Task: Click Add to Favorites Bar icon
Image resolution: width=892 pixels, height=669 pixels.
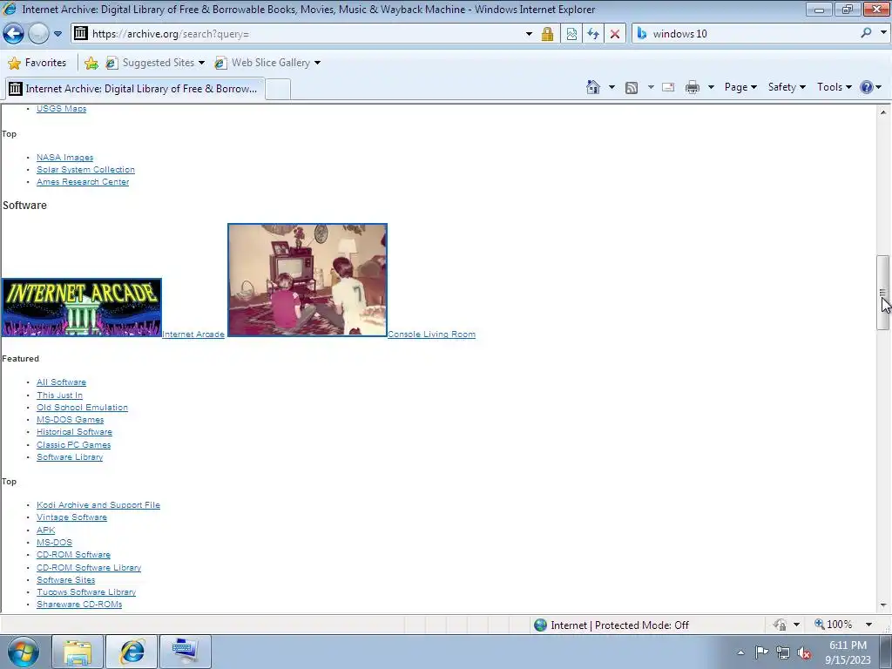Action: 91,63
